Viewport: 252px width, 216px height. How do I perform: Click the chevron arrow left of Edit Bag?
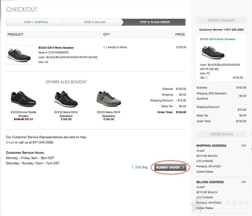[x=133, y=167]
